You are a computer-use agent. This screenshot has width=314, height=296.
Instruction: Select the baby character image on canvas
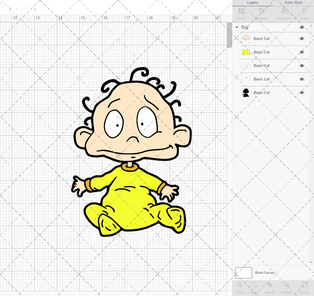[x=131, y=152]
